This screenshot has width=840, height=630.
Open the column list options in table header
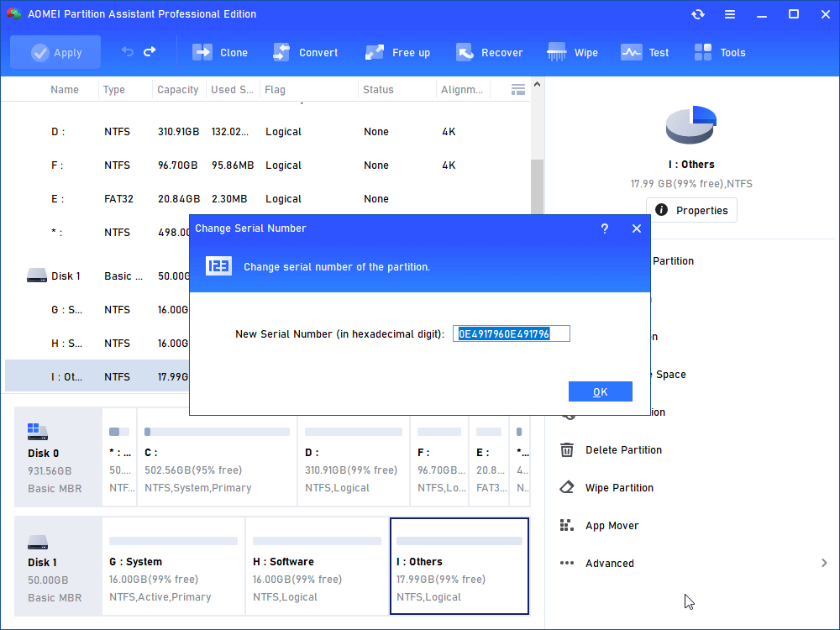coord(518,88)
